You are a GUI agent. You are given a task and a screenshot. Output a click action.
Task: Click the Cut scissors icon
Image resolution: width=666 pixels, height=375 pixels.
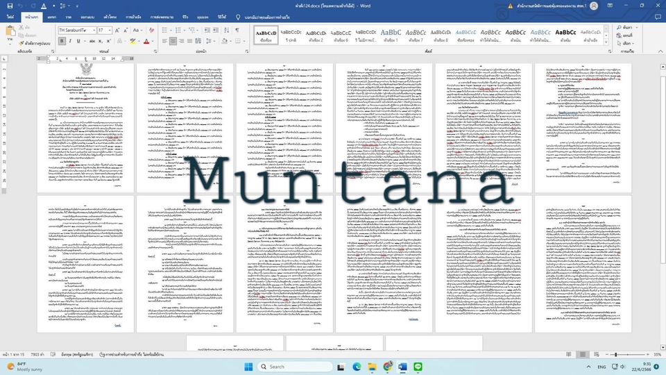(21, 27)
